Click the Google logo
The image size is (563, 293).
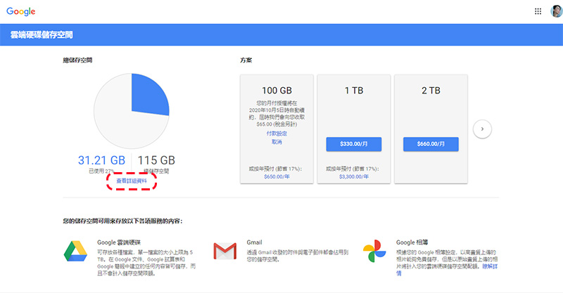21,11
